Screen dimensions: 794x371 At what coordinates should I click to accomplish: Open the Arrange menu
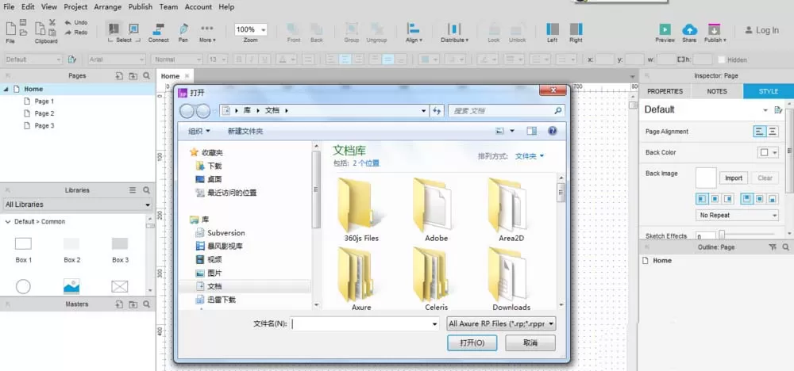pyautogui.click(x=107, y=6)
